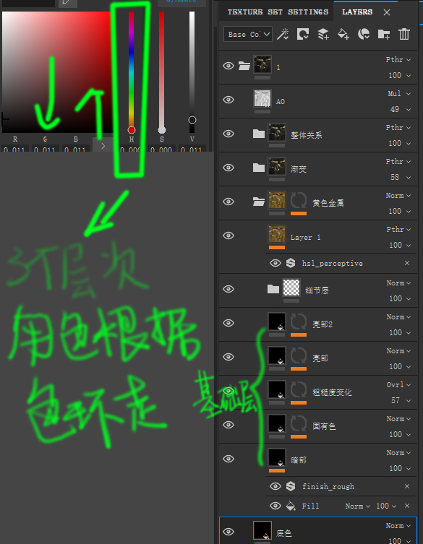Open the 100 opacity dropdown of Fill effect
This screenshot has height=544, width=423.
click(x=386, y=506)
